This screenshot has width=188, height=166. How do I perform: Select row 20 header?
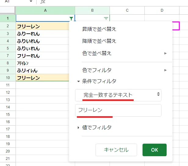coord(8,151)
